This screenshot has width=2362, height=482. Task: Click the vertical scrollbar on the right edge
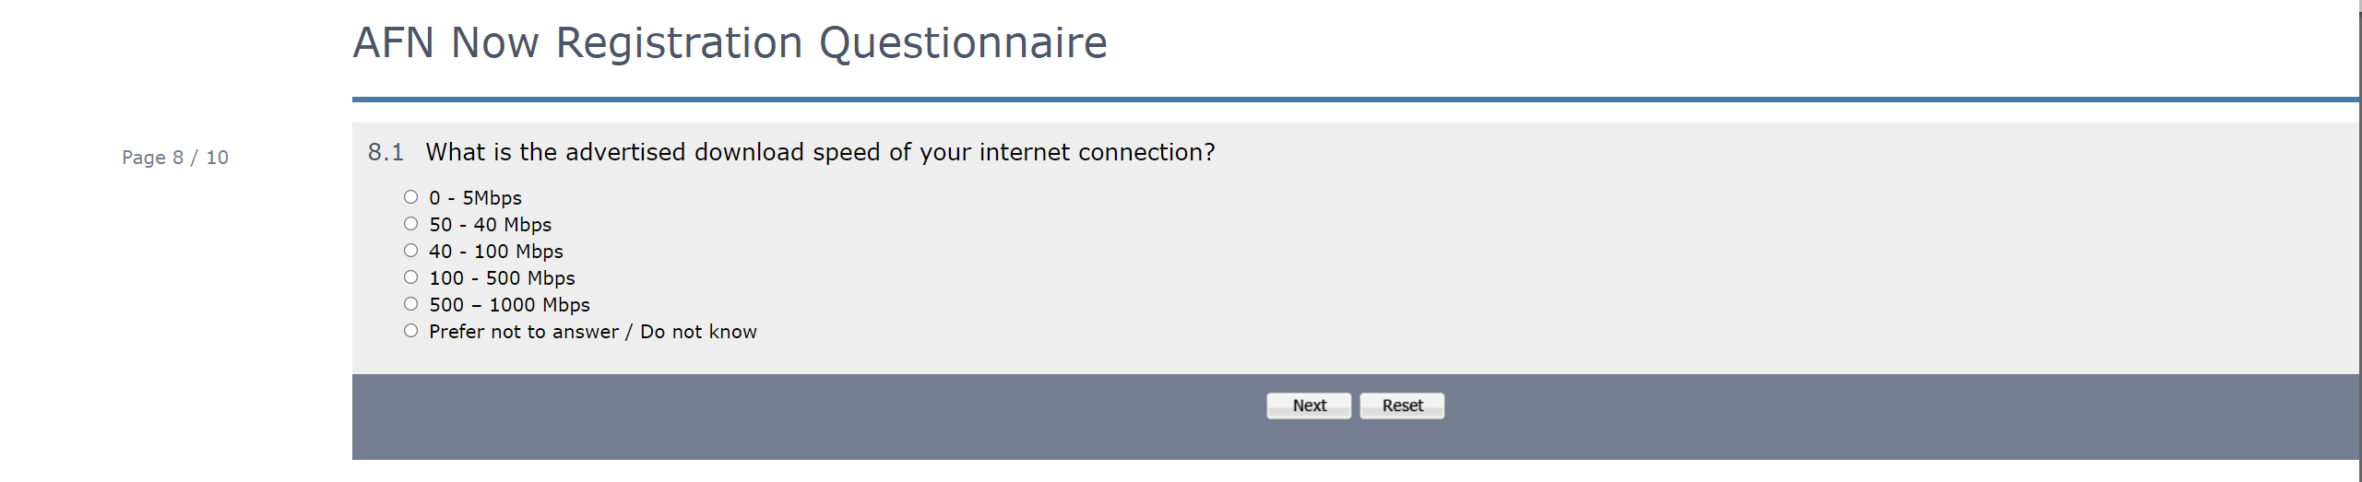tap(2360, 240)
